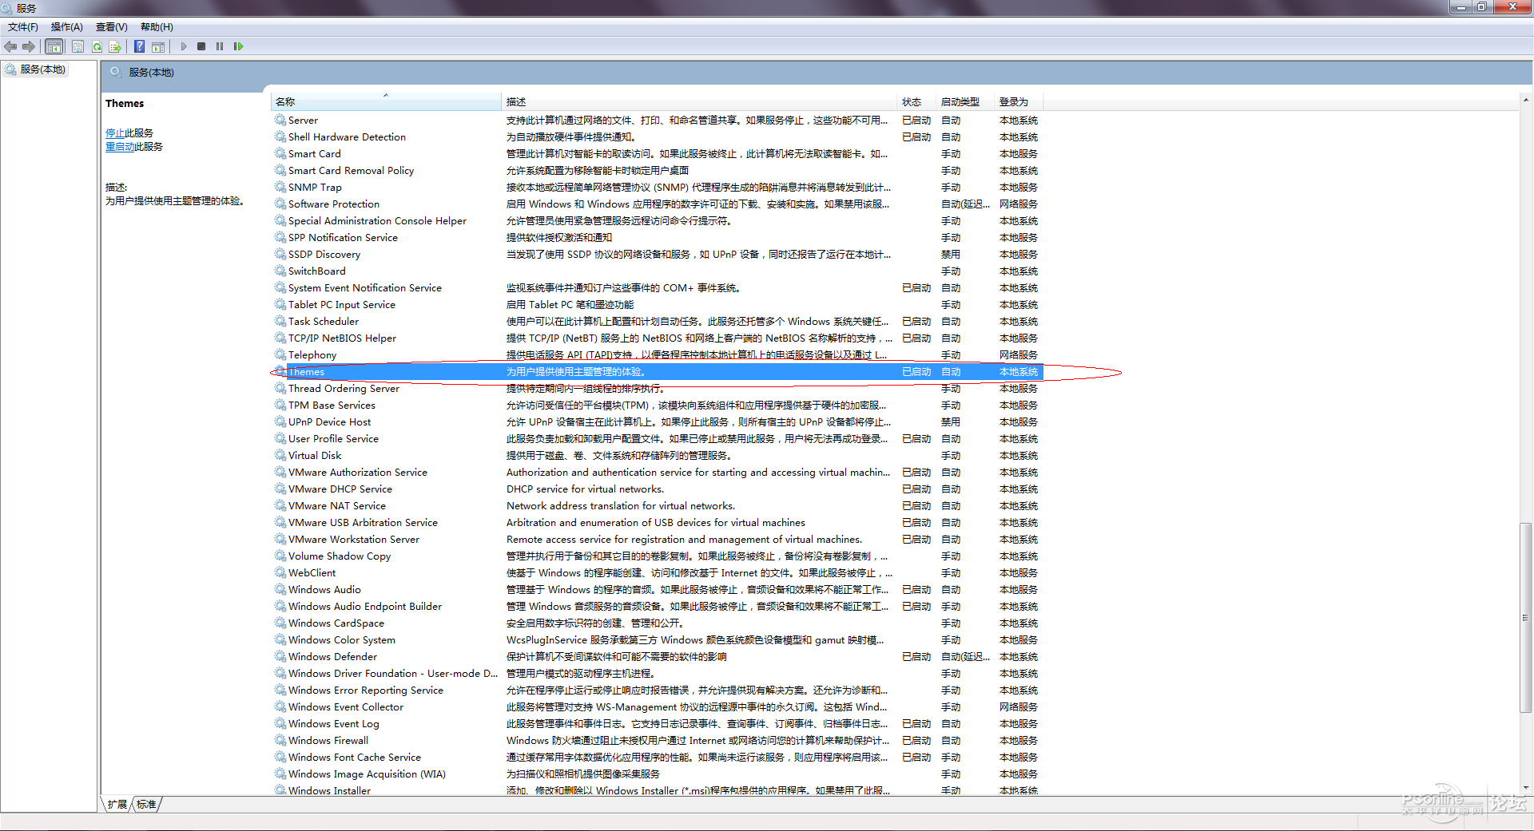The image size is (1534, 831).
Task: Click the vertical scrollbar down arrow
Action: [1526, 788]
